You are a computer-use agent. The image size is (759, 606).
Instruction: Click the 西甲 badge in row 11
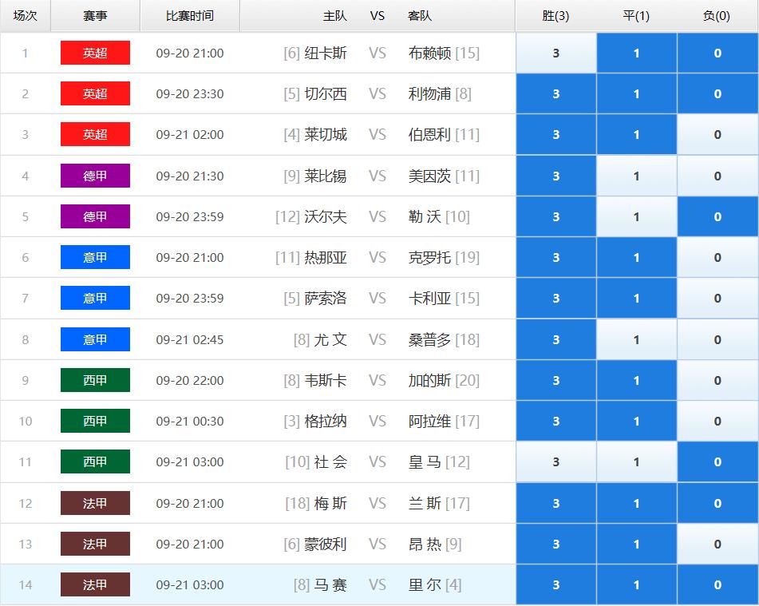(x=95, y=461)
